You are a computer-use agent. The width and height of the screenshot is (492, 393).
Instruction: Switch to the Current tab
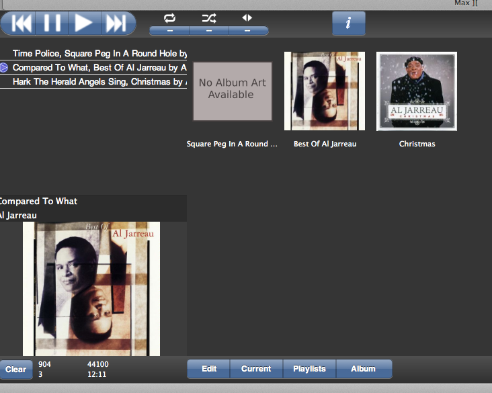pyautogui.click(x=256, y=369)
